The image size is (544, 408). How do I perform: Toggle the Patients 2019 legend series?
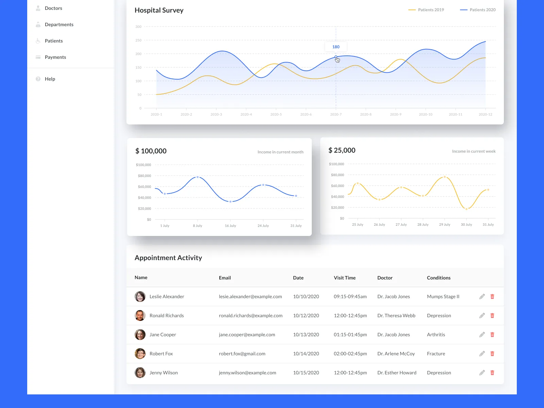[x=426, y=10]
